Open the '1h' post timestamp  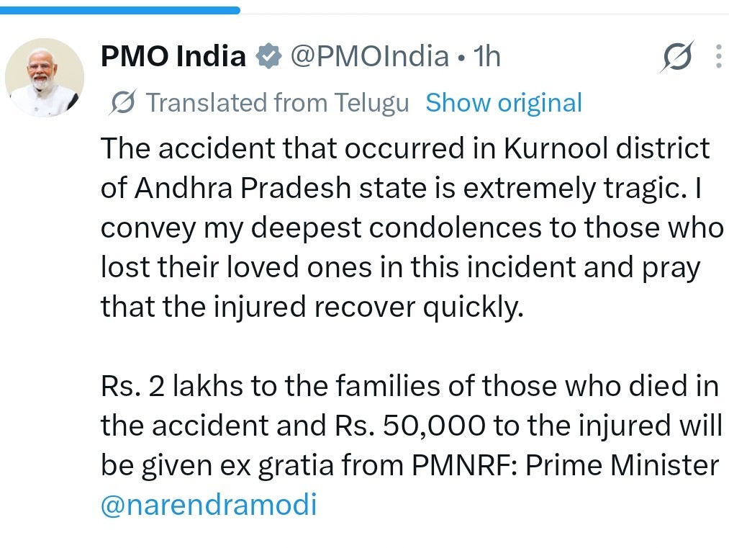(486, 56)
